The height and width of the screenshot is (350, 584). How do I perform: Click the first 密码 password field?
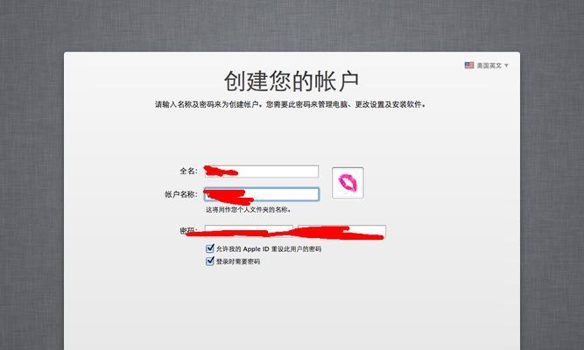(249, 231)
